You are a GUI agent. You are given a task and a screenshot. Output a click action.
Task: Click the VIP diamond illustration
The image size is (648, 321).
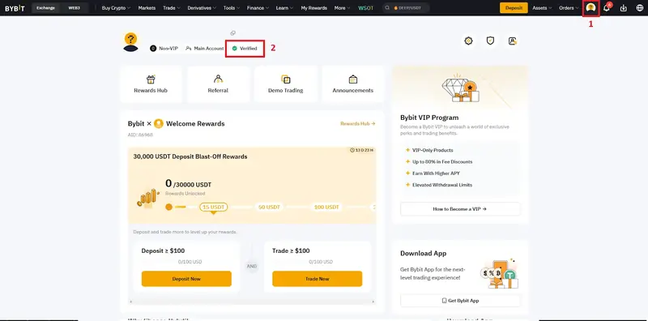point(460,88)
